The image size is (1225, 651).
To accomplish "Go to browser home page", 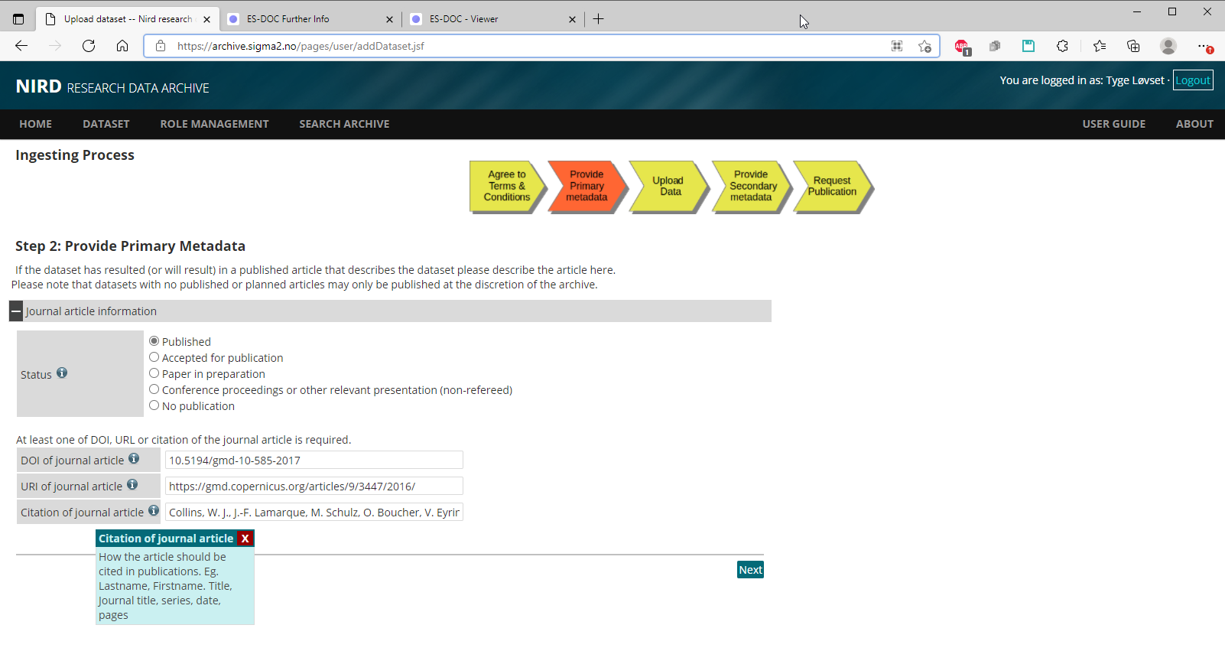I will [x=122, y=46].
